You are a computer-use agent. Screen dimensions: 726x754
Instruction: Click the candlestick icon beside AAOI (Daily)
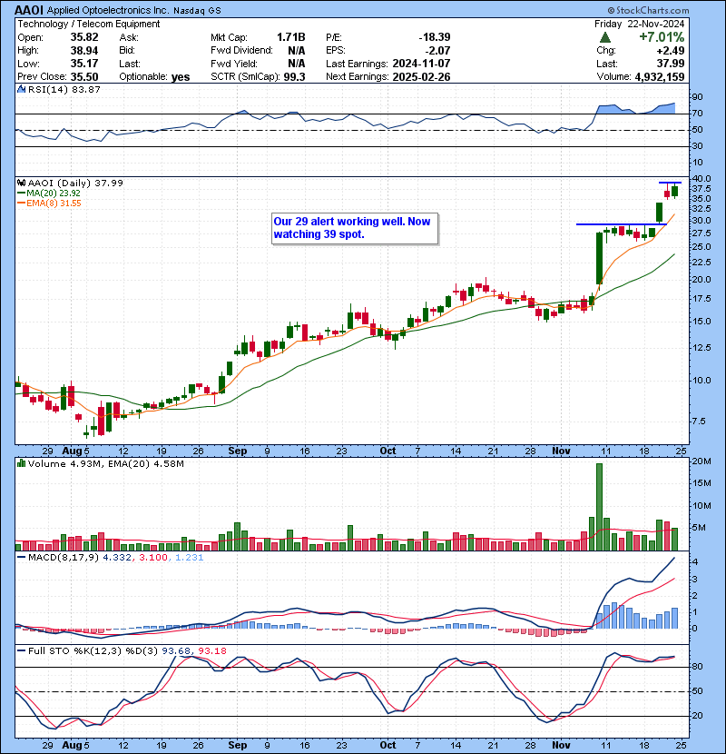[21, 183]
